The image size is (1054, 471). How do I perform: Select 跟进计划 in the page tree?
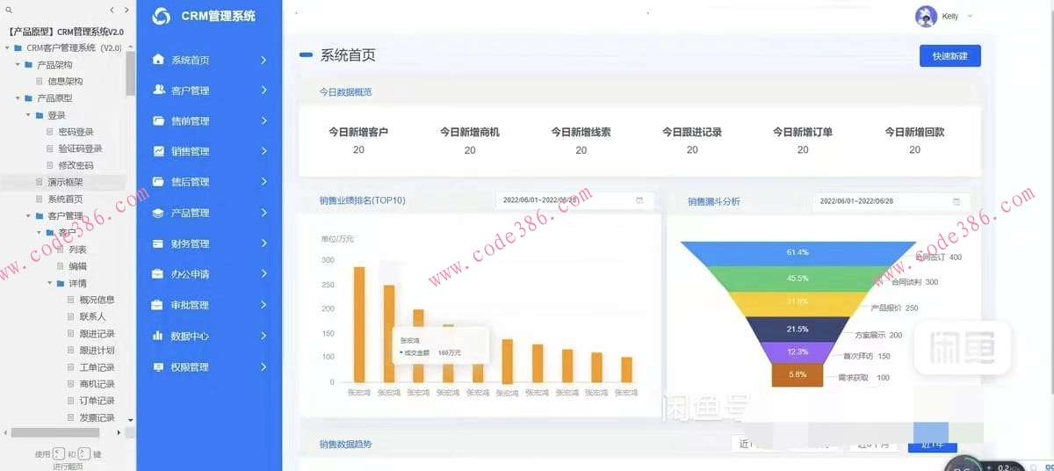tap(97, 350)
